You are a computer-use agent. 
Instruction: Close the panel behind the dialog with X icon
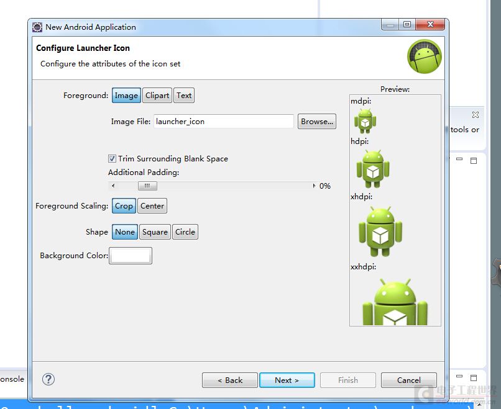point(476,115)
